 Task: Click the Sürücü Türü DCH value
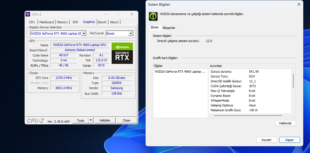coord(252,76)
